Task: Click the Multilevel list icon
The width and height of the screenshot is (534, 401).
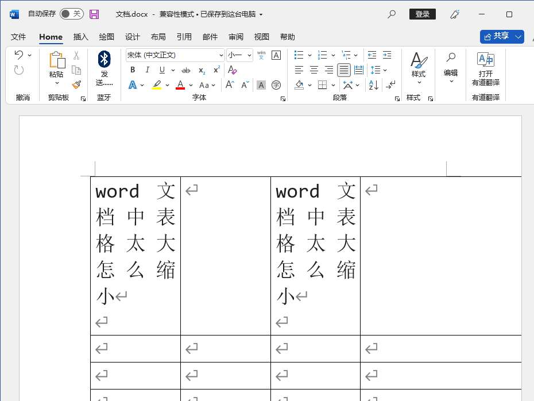Action: 346,55
